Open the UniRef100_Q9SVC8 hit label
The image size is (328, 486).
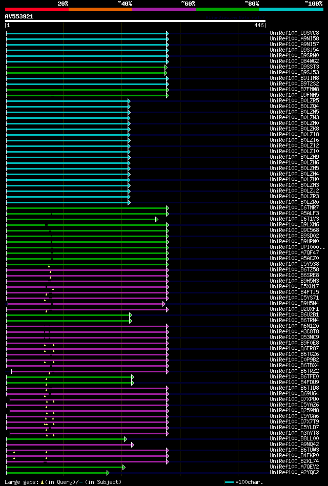[295, 33]
